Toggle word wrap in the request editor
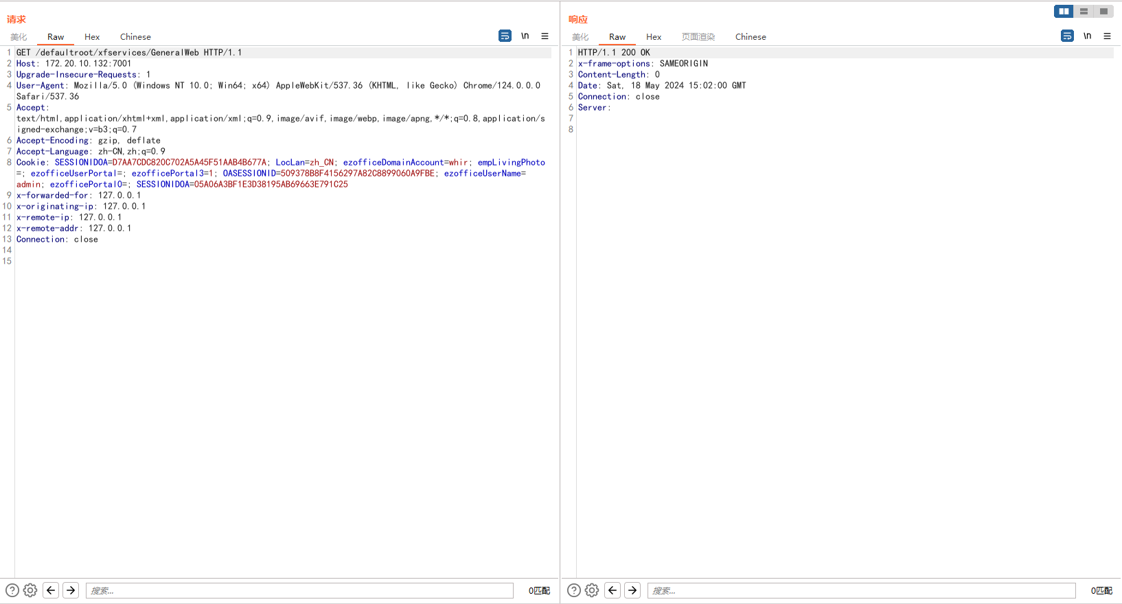1122x604 pixels. click(505, 36)
